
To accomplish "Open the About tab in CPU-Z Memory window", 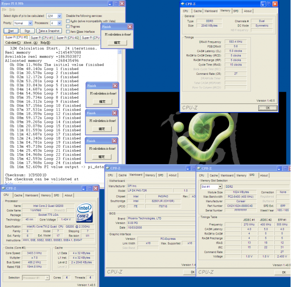I will click(247, 11).
